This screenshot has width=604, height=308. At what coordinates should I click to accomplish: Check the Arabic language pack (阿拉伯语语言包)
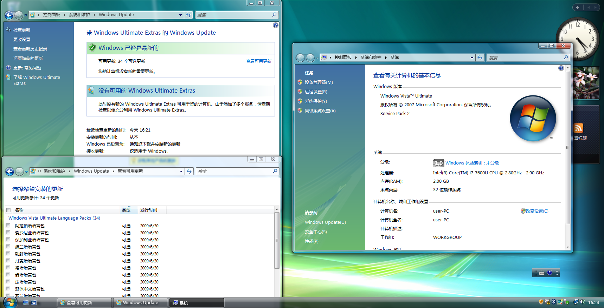click(x=8, y=226)
